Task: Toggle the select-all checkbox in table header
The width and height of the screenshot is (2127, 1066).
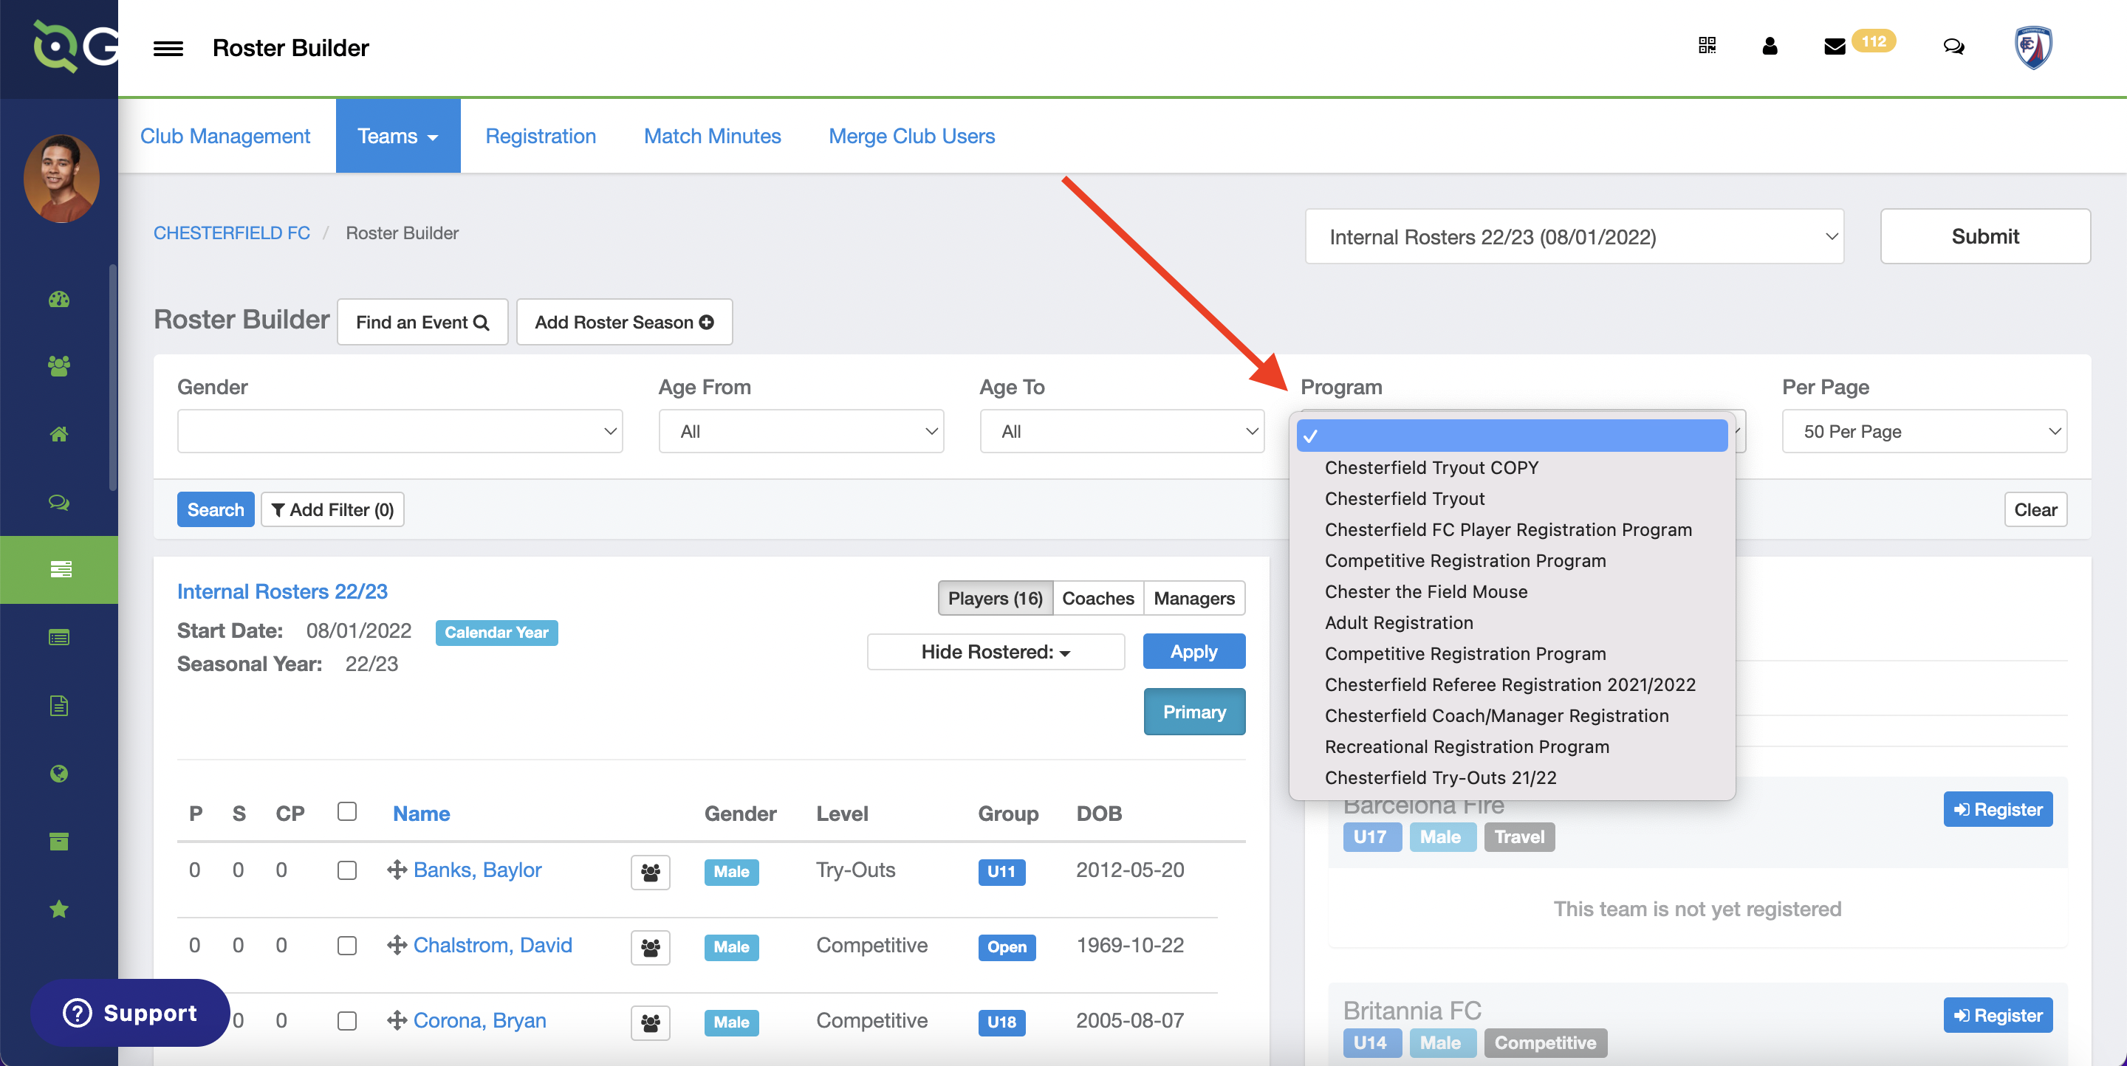Action: point(347,812)
